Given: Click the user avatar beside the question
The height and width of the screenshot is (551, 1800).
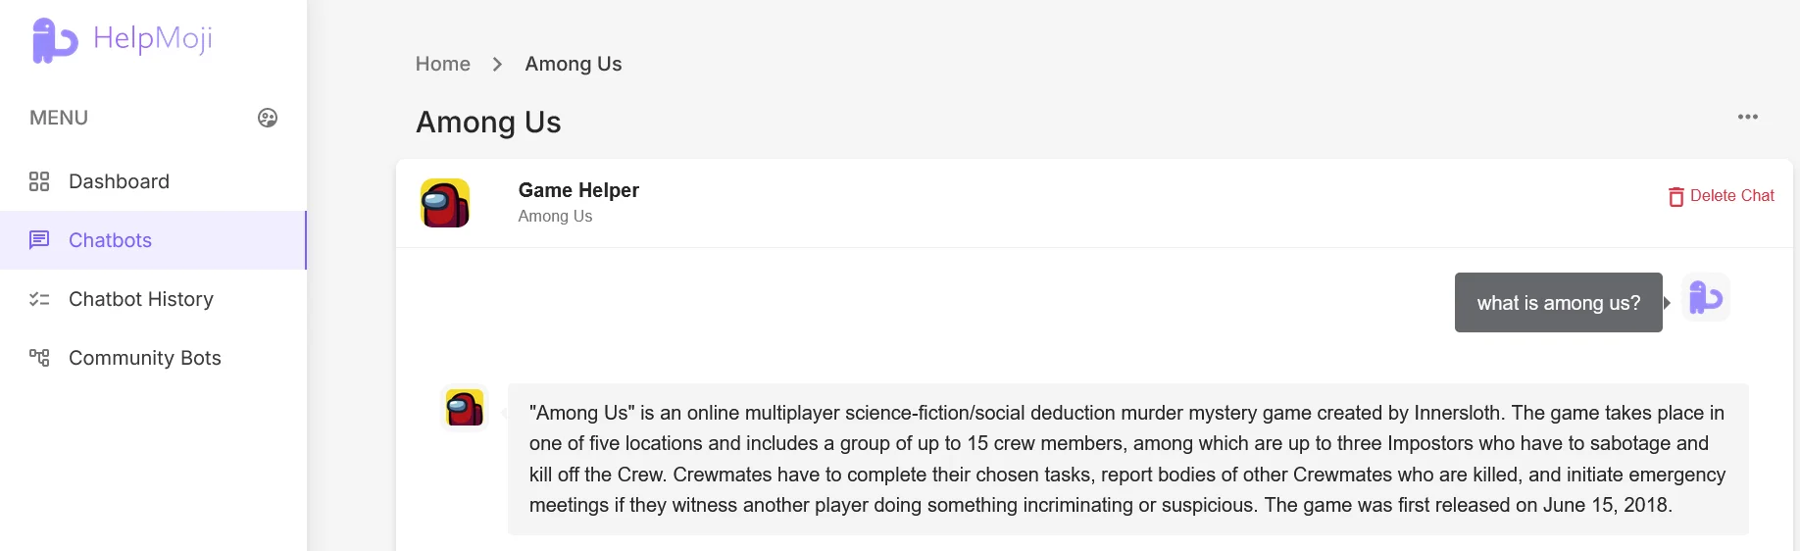Looking at the screenshot, I should coord(1706,297).
